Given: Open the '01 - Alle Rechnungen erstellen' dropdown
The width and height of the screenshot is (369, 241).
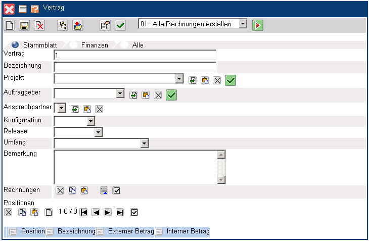Looking at the screenshot, I should [x=243, y=24].
